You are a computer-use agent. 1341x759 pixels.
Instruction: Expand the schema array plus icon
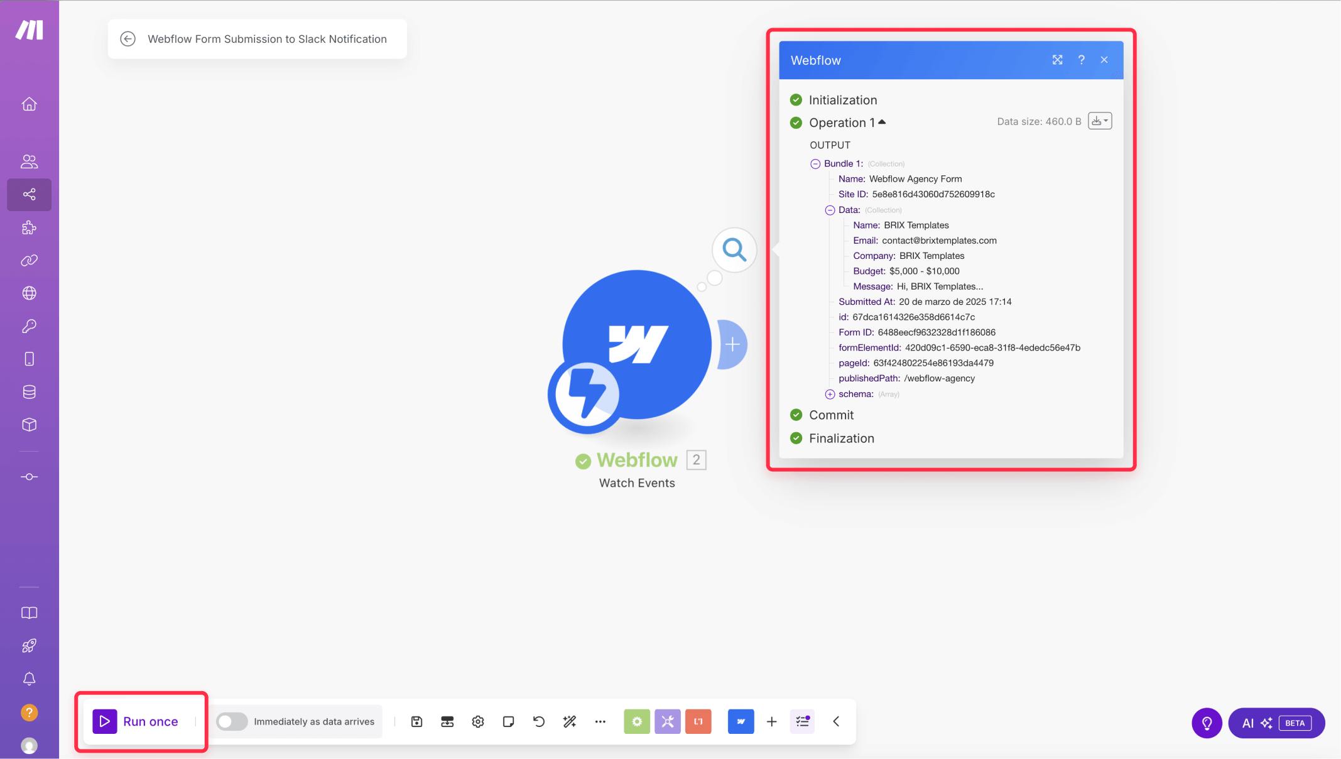pyautogui.click(x=830, y=395)
